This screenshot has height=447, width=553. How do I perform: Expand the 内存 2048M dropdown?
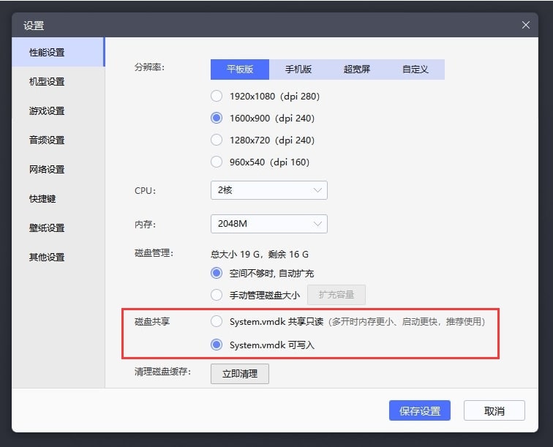tap(268, 224)
